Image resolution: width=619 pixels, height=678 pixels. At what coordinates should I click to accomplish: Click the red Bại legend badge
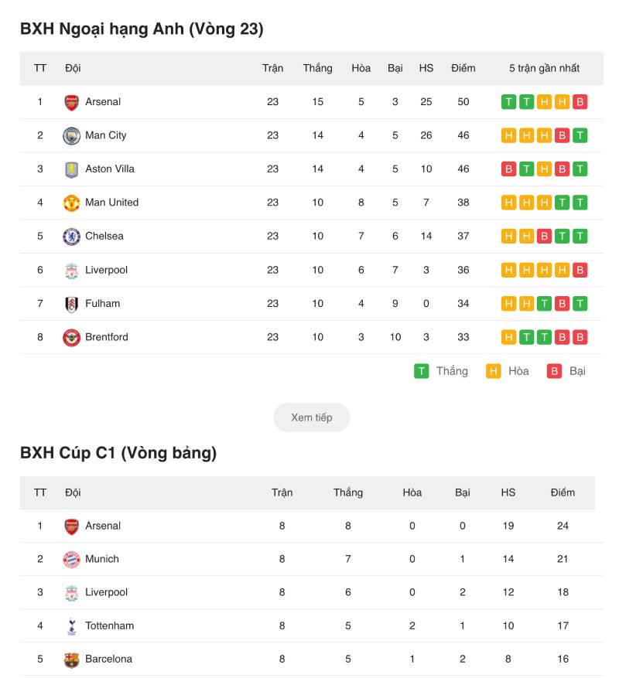click(x=554, y=371)
